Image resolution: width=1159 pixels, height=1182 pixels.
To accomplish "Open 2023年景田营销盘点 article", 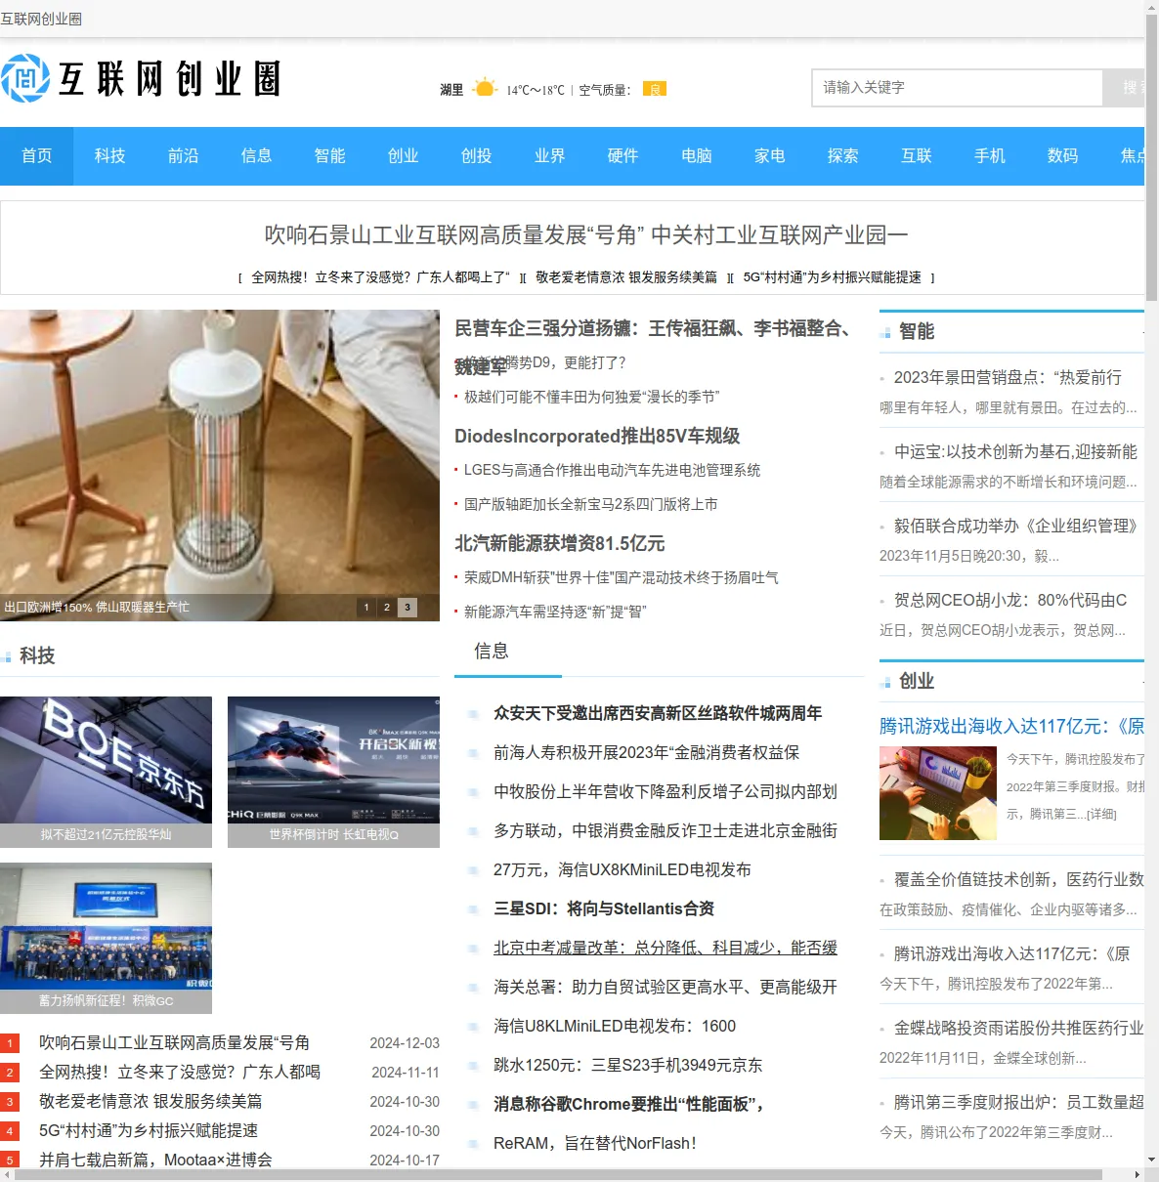I will 1008,377.
